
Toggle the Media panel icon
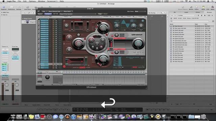point(212,7)
